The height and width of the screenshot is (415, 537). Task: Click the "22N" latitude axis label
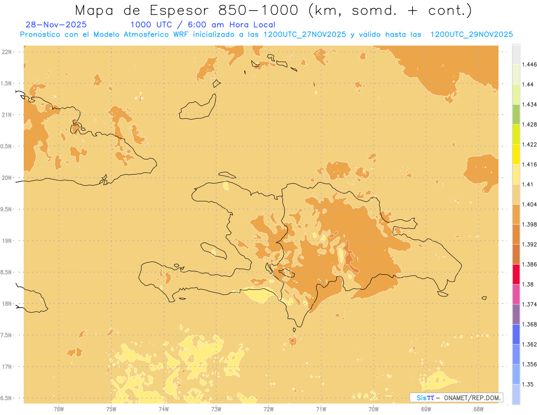pyautogui.click(x=7, y=51)
